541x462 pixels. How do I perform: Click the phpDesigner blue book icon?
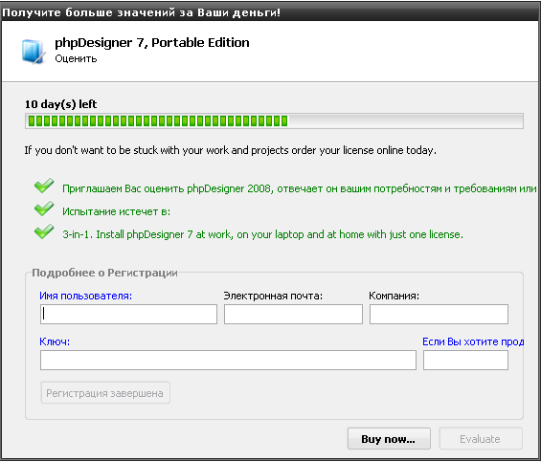pyautogui.click(x=34, y=52)
